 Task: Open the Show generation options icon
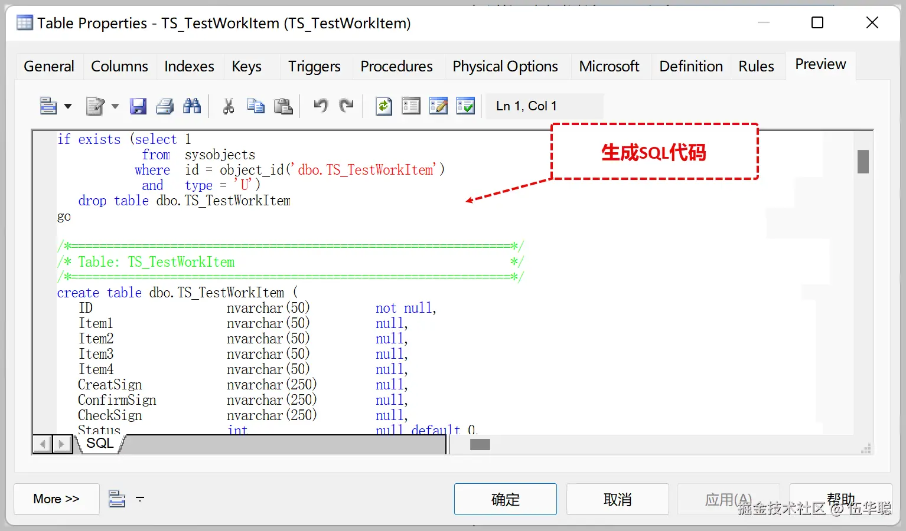(411, 106)
